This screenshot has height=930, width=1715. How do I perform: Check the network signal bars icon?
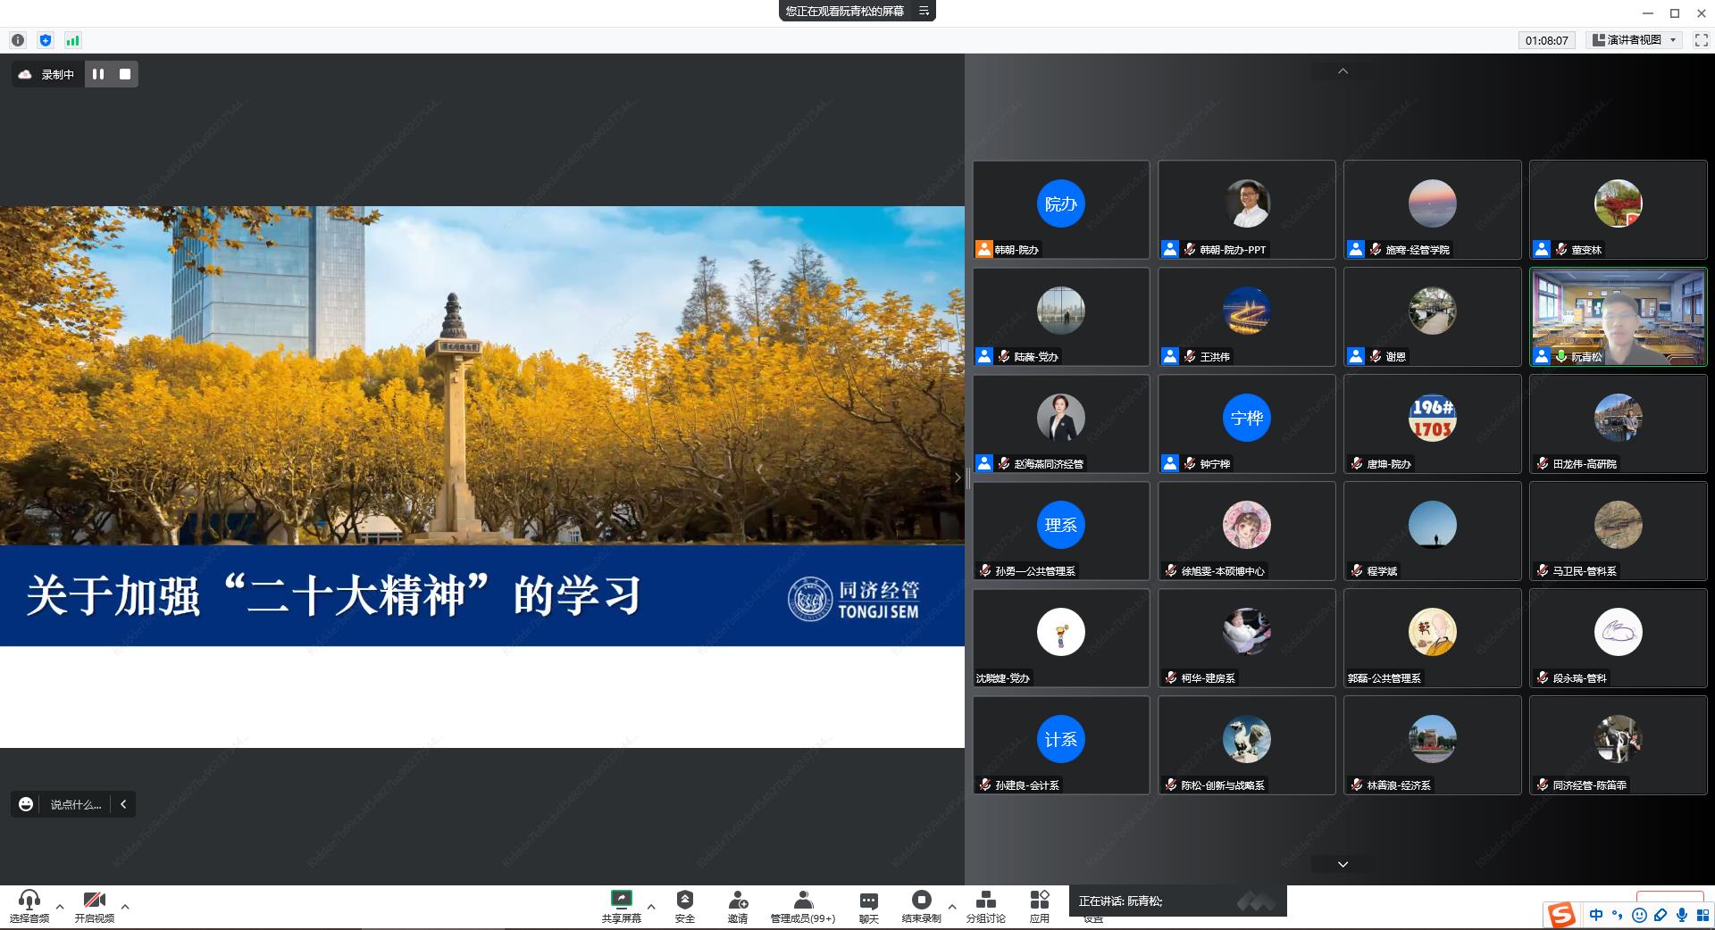coord(72,40)
